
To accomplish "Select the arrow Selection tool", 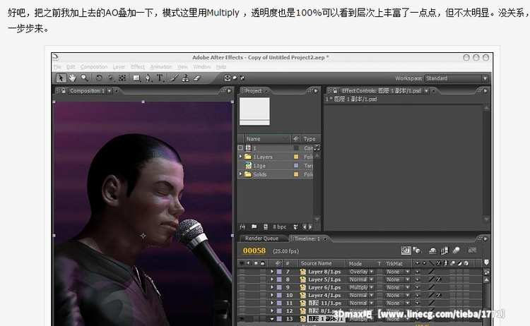I will click(x=61, y=78).
